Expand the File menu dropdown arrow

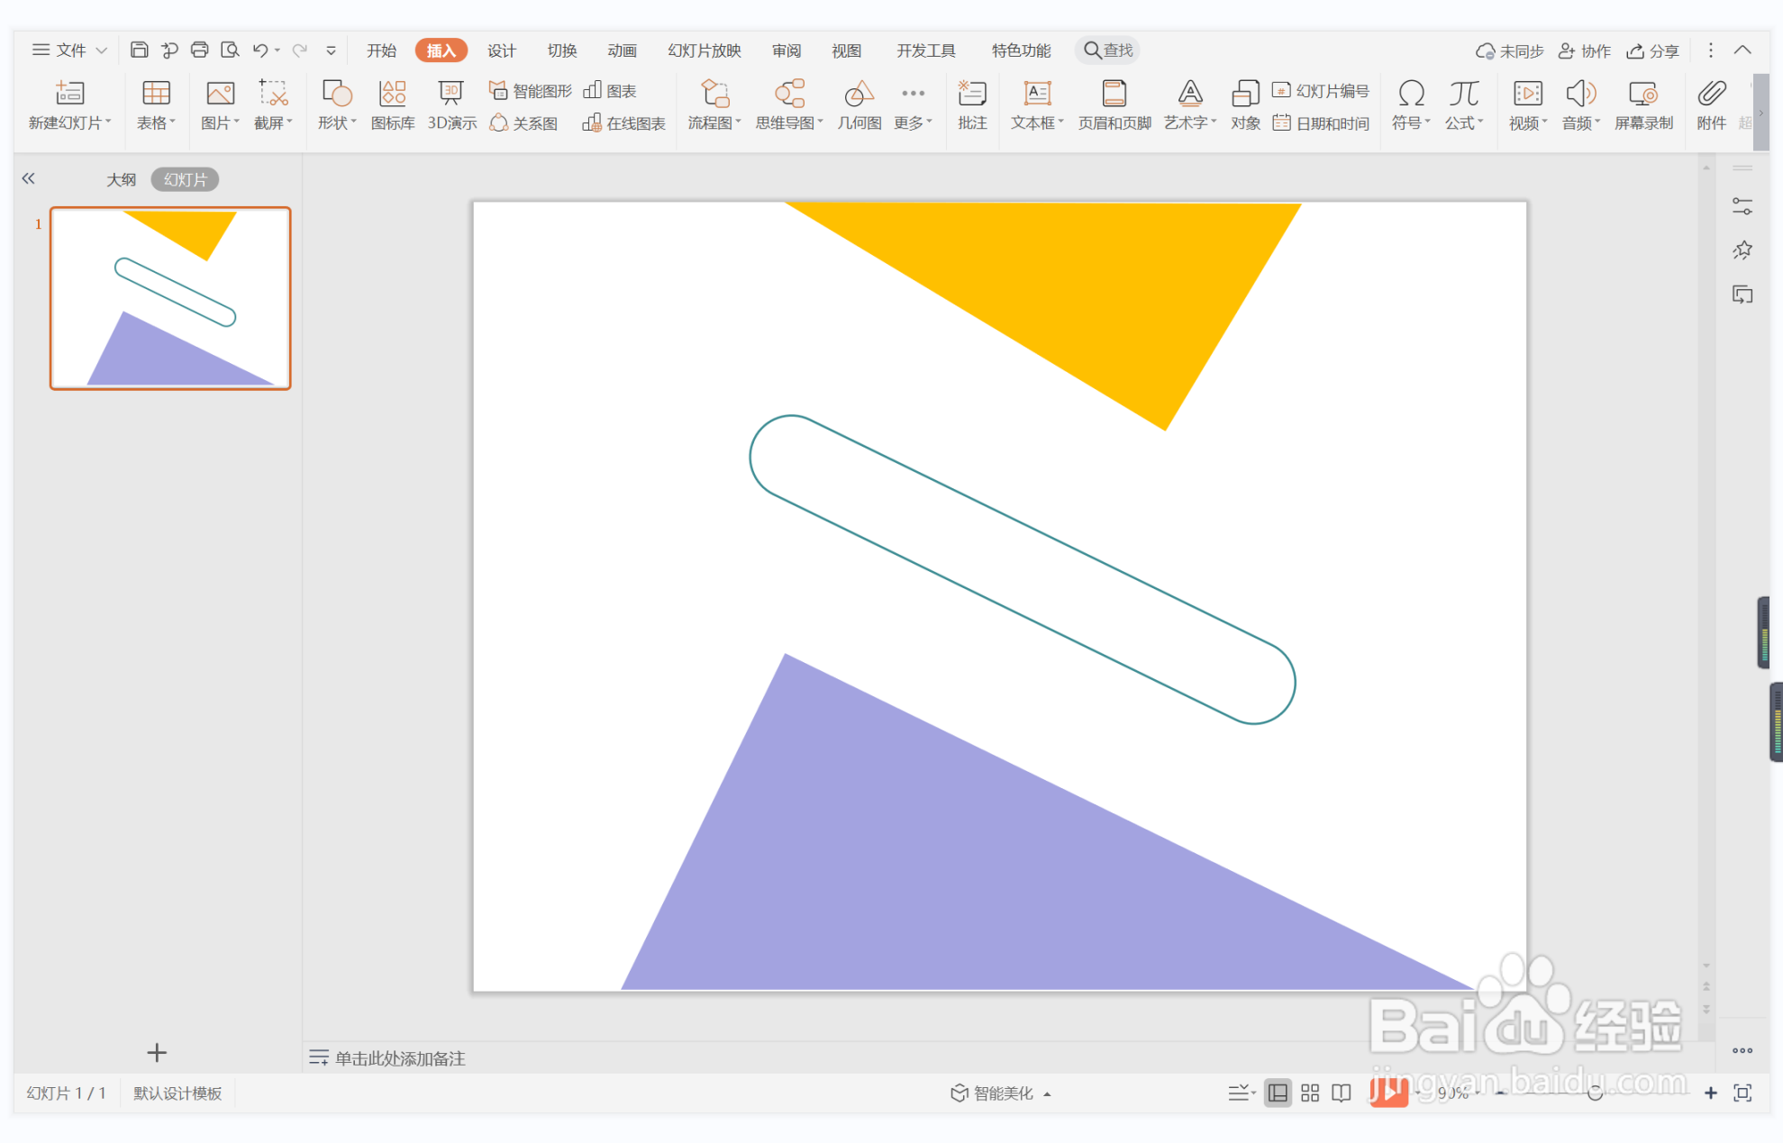click(x=102, y=50)
